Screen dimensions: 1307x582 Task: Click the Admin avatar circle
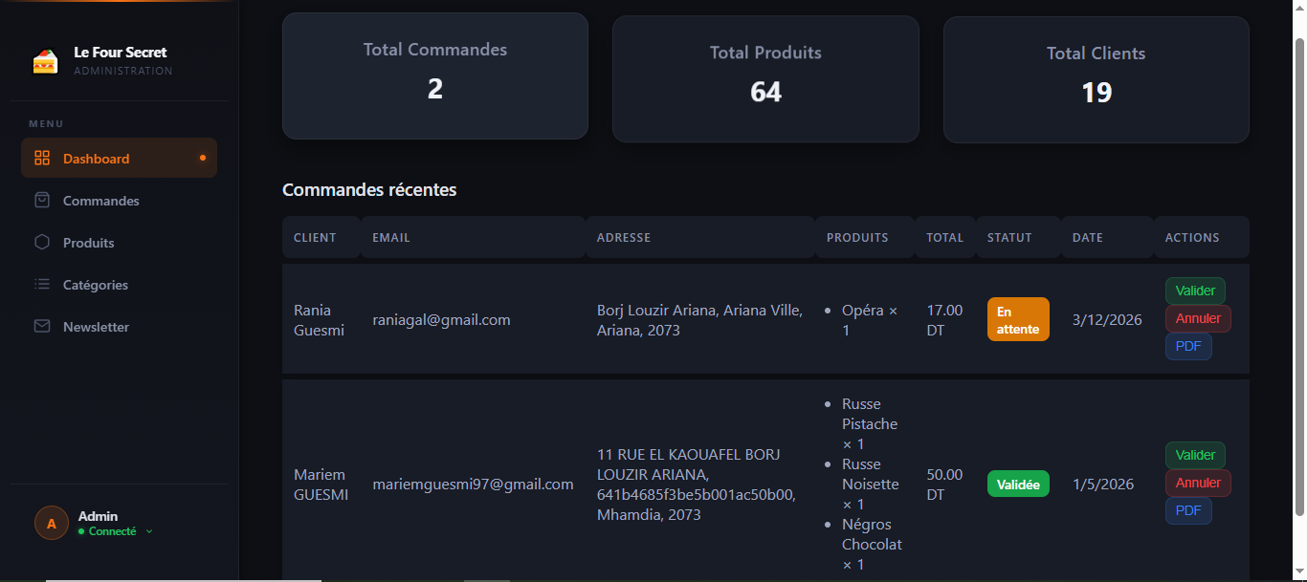tap(52, 523)
